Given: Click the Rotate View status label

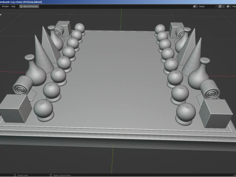Looking at the screenshot, I should coord(23,175).
